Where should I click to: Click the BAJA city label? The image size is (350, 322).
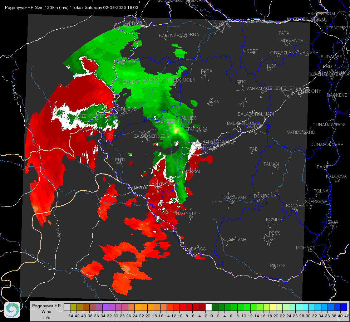pyautogui.click(x=333, y=222)
